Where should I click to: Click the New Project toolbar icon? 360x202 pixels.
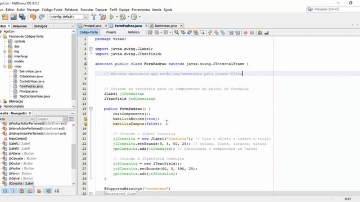(5, 17)
